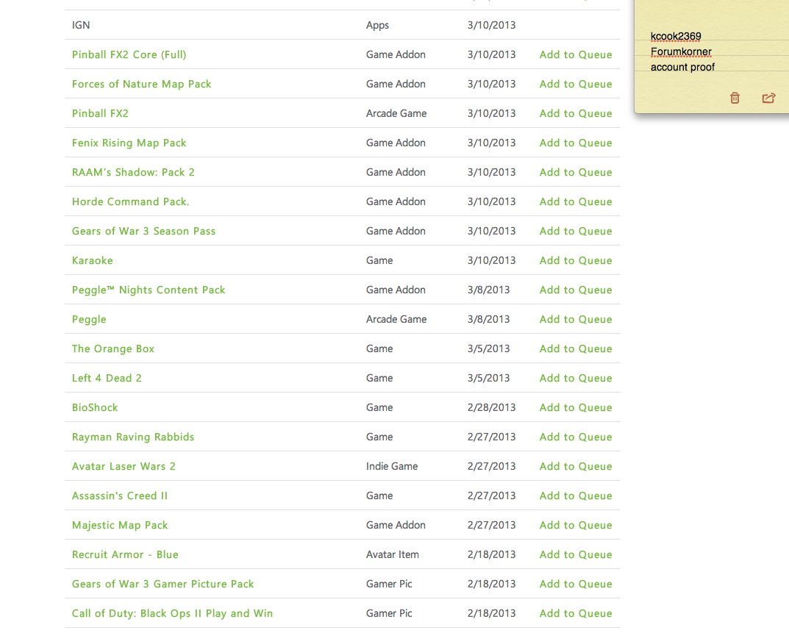Add Call of Duty Play and Win to queue
The width and height of the screenshot is (789, 633).
tap(576, 613)
